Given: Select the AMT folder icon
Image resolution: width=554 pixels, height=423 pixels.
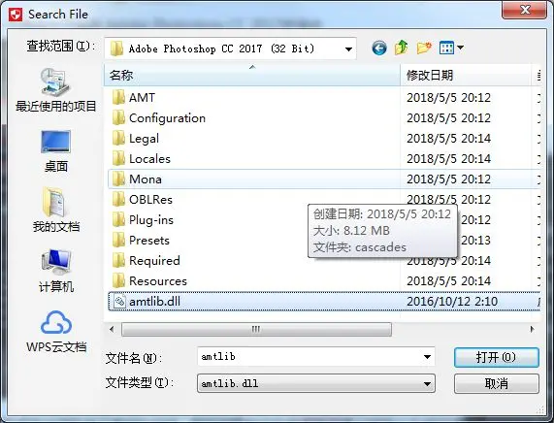Looking at the screenshot, I should (118, 97).
